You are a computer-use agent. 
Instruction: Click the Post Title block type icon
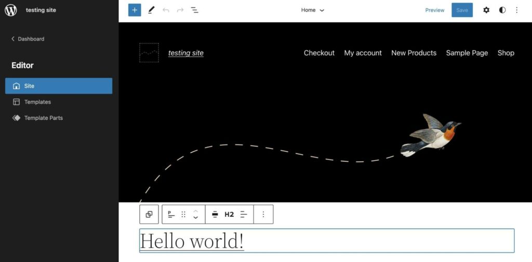coord(171,214)
